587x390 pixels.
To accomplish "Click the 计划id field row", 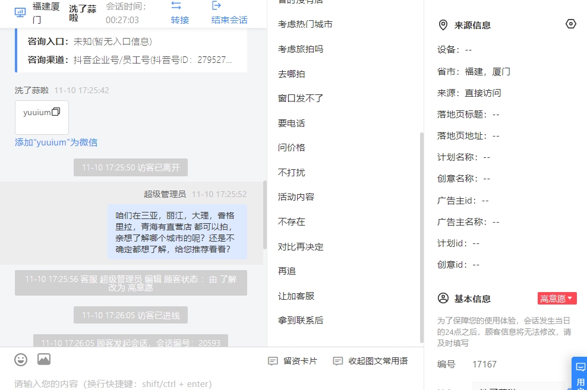I will [x=458, y=243].
